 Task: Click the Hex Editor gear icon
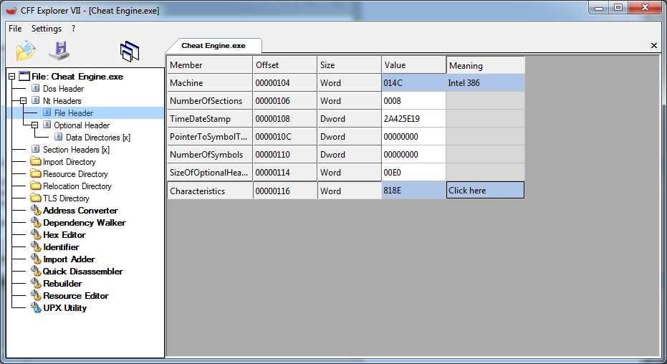tap(36, 234)
